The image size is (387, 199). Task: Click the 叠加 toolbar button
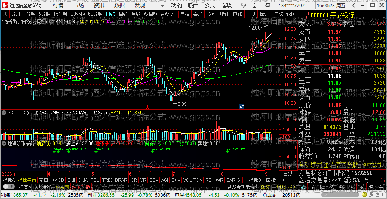tap(198, 14)
